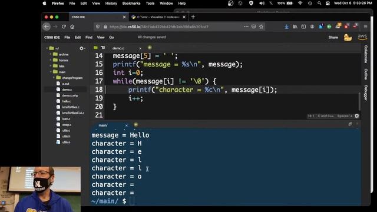This screenshot has height=212, width=377.
Task: Open the Outline side panel
Action: pos(366,74)
